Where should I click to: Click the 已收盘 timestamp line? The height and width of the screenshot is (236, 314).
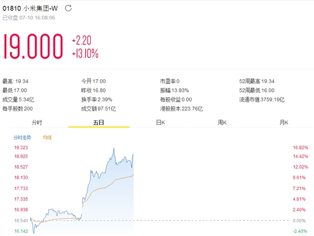pyautogui.click(x=29, y=18)
